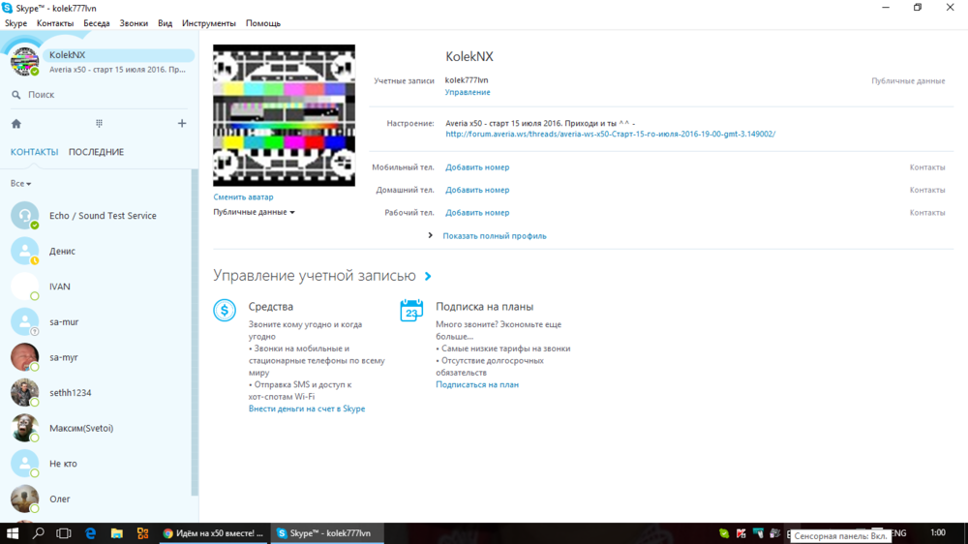The image size is (968, 544).
Task: Click the forum.averia.ws URL link
Action: tap(610, 135)
